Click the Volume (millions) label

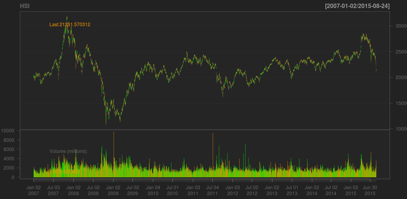pos(69,151)
